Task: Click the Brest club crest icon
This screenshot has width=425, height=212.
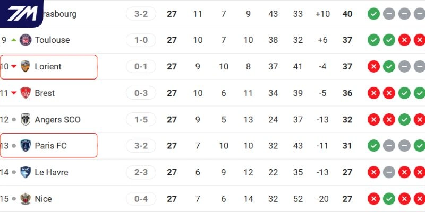Action: tap(25, 93)
